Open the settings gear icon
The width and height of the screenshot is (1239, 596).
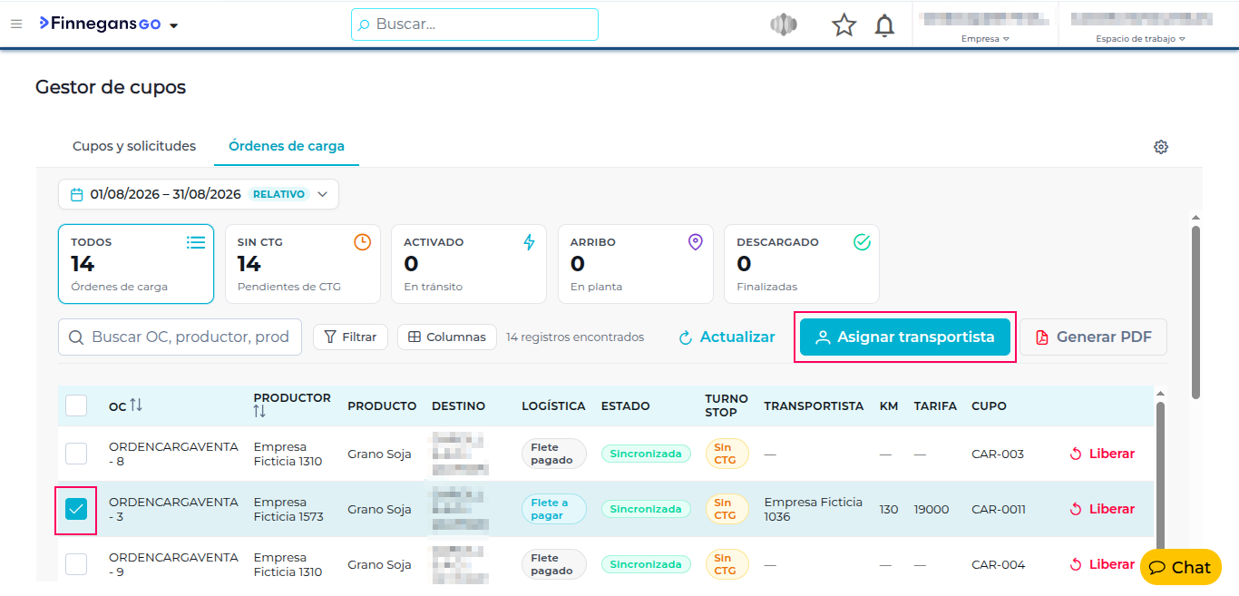tap(1161, 147)
